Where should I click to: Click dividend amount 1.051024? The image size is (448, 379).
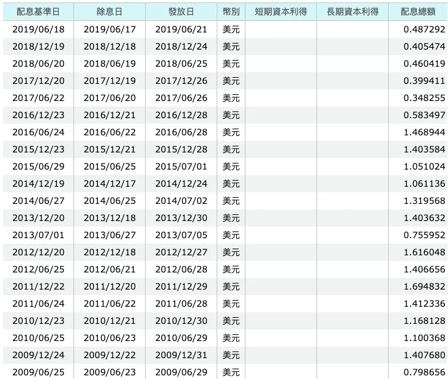pos(424,167)
